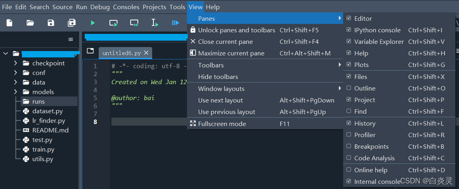The image size is (459, 189).
Task: Enable the Outline pane checkbox
Action: click(x=349, y=88)
